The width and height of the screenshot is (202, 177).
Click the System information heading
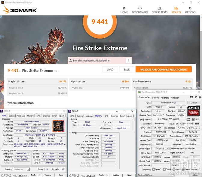point(20,103)
